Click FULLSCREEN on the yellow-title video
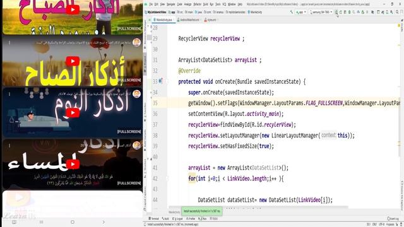 click(x=129, y=80)
